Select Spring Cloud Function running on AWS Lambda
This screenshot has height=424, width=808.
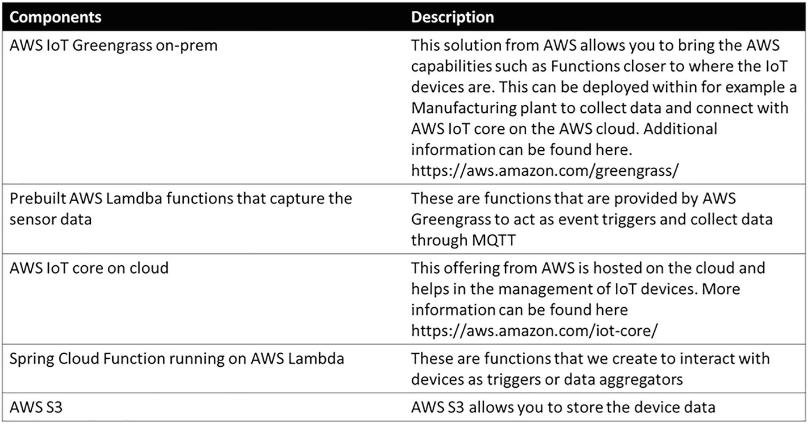177,358
